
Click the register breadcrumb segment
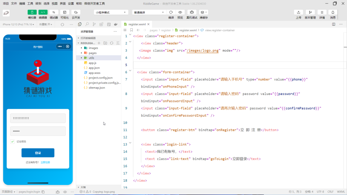click(x=166, y=30)
